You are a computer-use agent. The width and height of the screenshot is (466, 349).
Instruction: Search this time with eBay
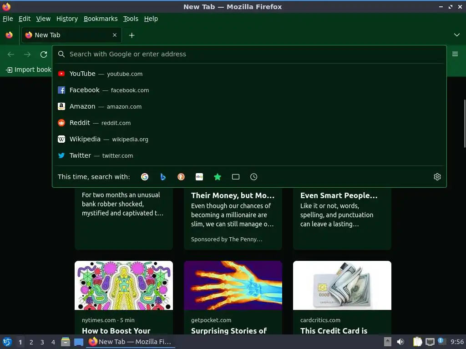pos(199,177)
